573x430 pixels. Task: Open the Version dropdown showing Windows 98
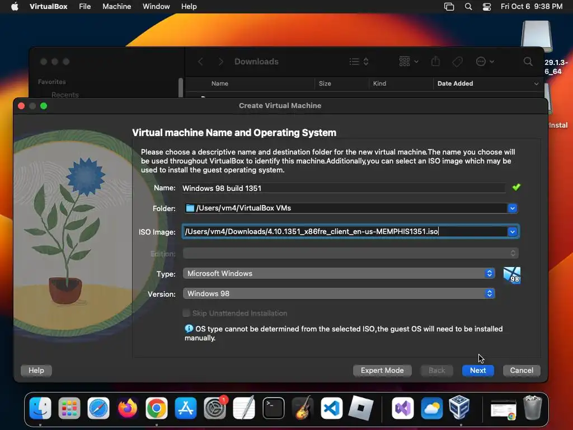[339, 293]
